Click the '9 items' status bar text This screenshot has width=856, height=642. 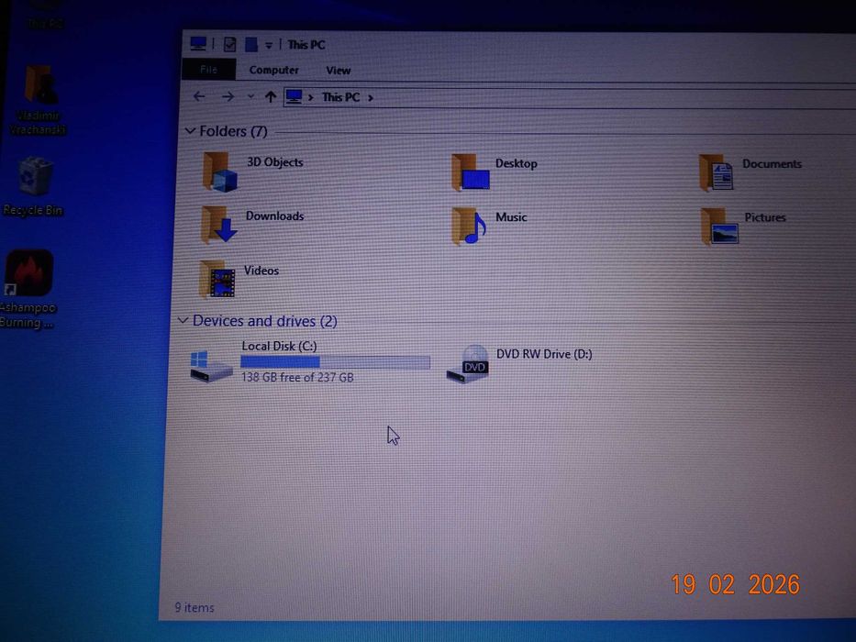tap(195, 607)
